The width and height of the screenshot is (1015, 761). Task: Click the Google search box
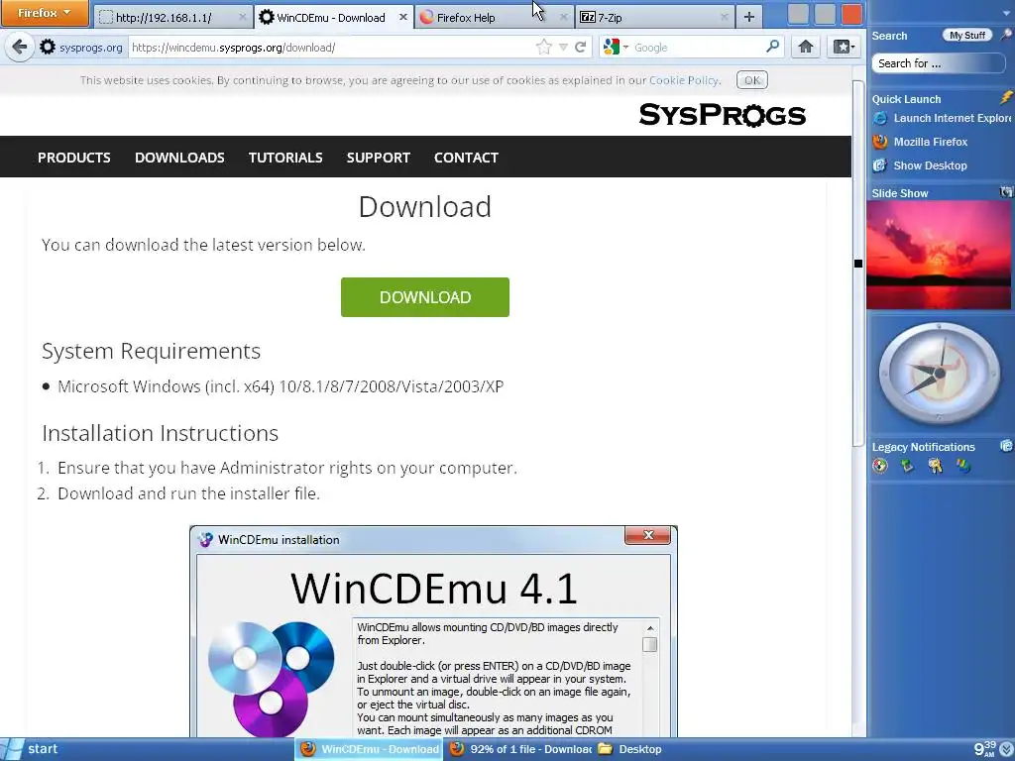(x=698, y=48)
